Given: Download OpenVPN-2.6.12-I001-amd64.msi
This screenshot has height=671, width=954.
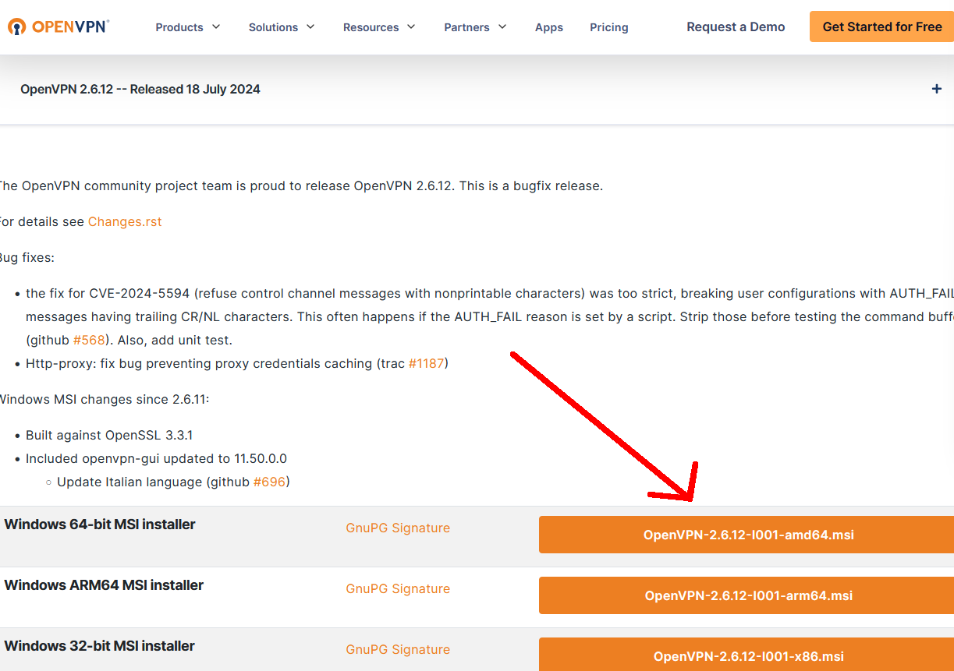Looking at the screenshot, I should tap(747, 535).
